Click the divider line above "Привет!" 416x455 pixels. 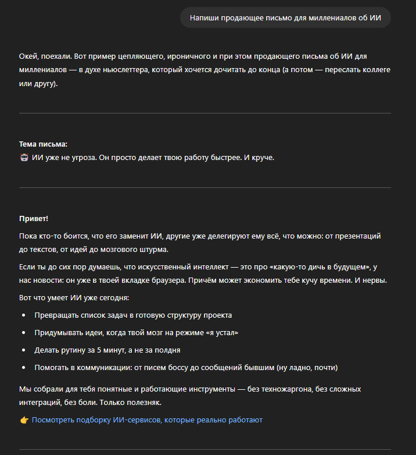[205, 187]
